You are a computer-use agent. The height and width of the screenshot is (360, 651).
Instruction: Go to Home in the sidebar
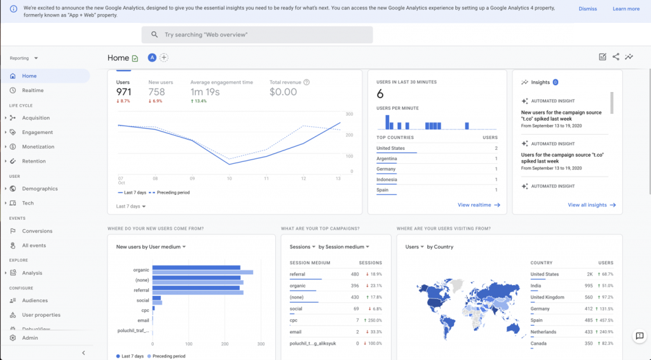[x=45, y=76]
